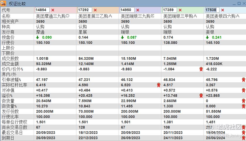Click red ribbon badge in 街货量 row, 17538 column
The image size is (246, 141).
[244, 101]
